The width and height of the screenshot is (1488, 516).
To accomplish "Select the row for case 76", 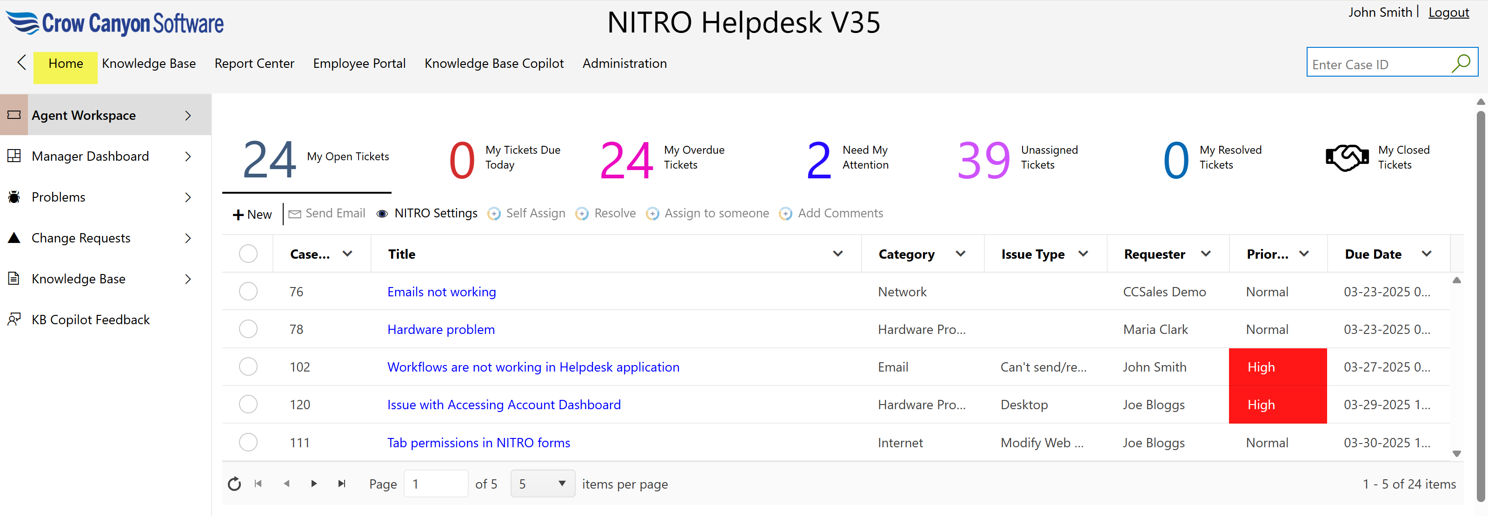I will [248, 292].
